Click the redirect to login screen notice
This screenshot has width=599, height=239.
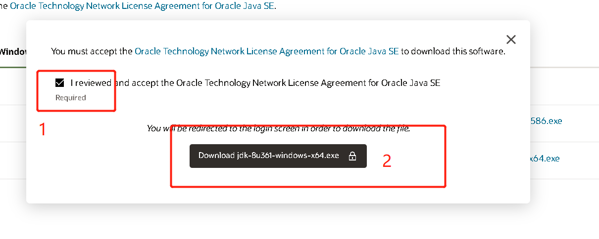(x=278, y=129)
